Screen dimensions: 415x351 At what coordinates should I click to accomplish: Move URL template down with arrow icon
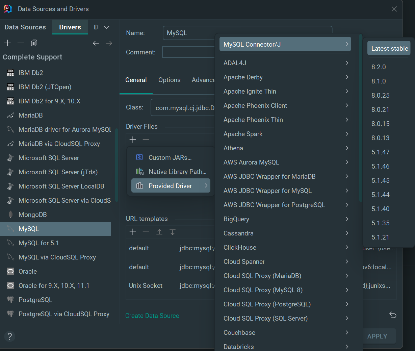[173, 232]
